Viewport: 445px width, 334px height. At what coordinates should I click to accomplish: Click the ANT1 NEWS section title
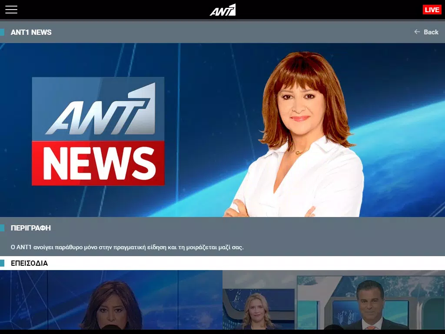pyautogui.click(x=31, y=32)
